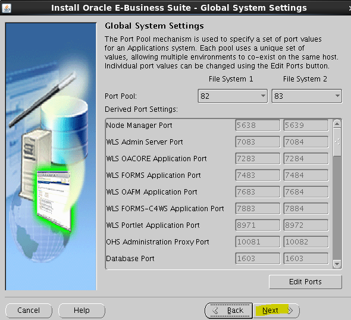Click the Edit Ports button
Screen dimensions: 351x320
point(305,282)
